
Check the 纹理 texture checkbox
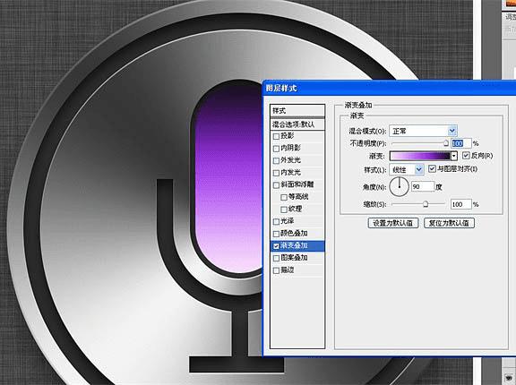[284, 210]
